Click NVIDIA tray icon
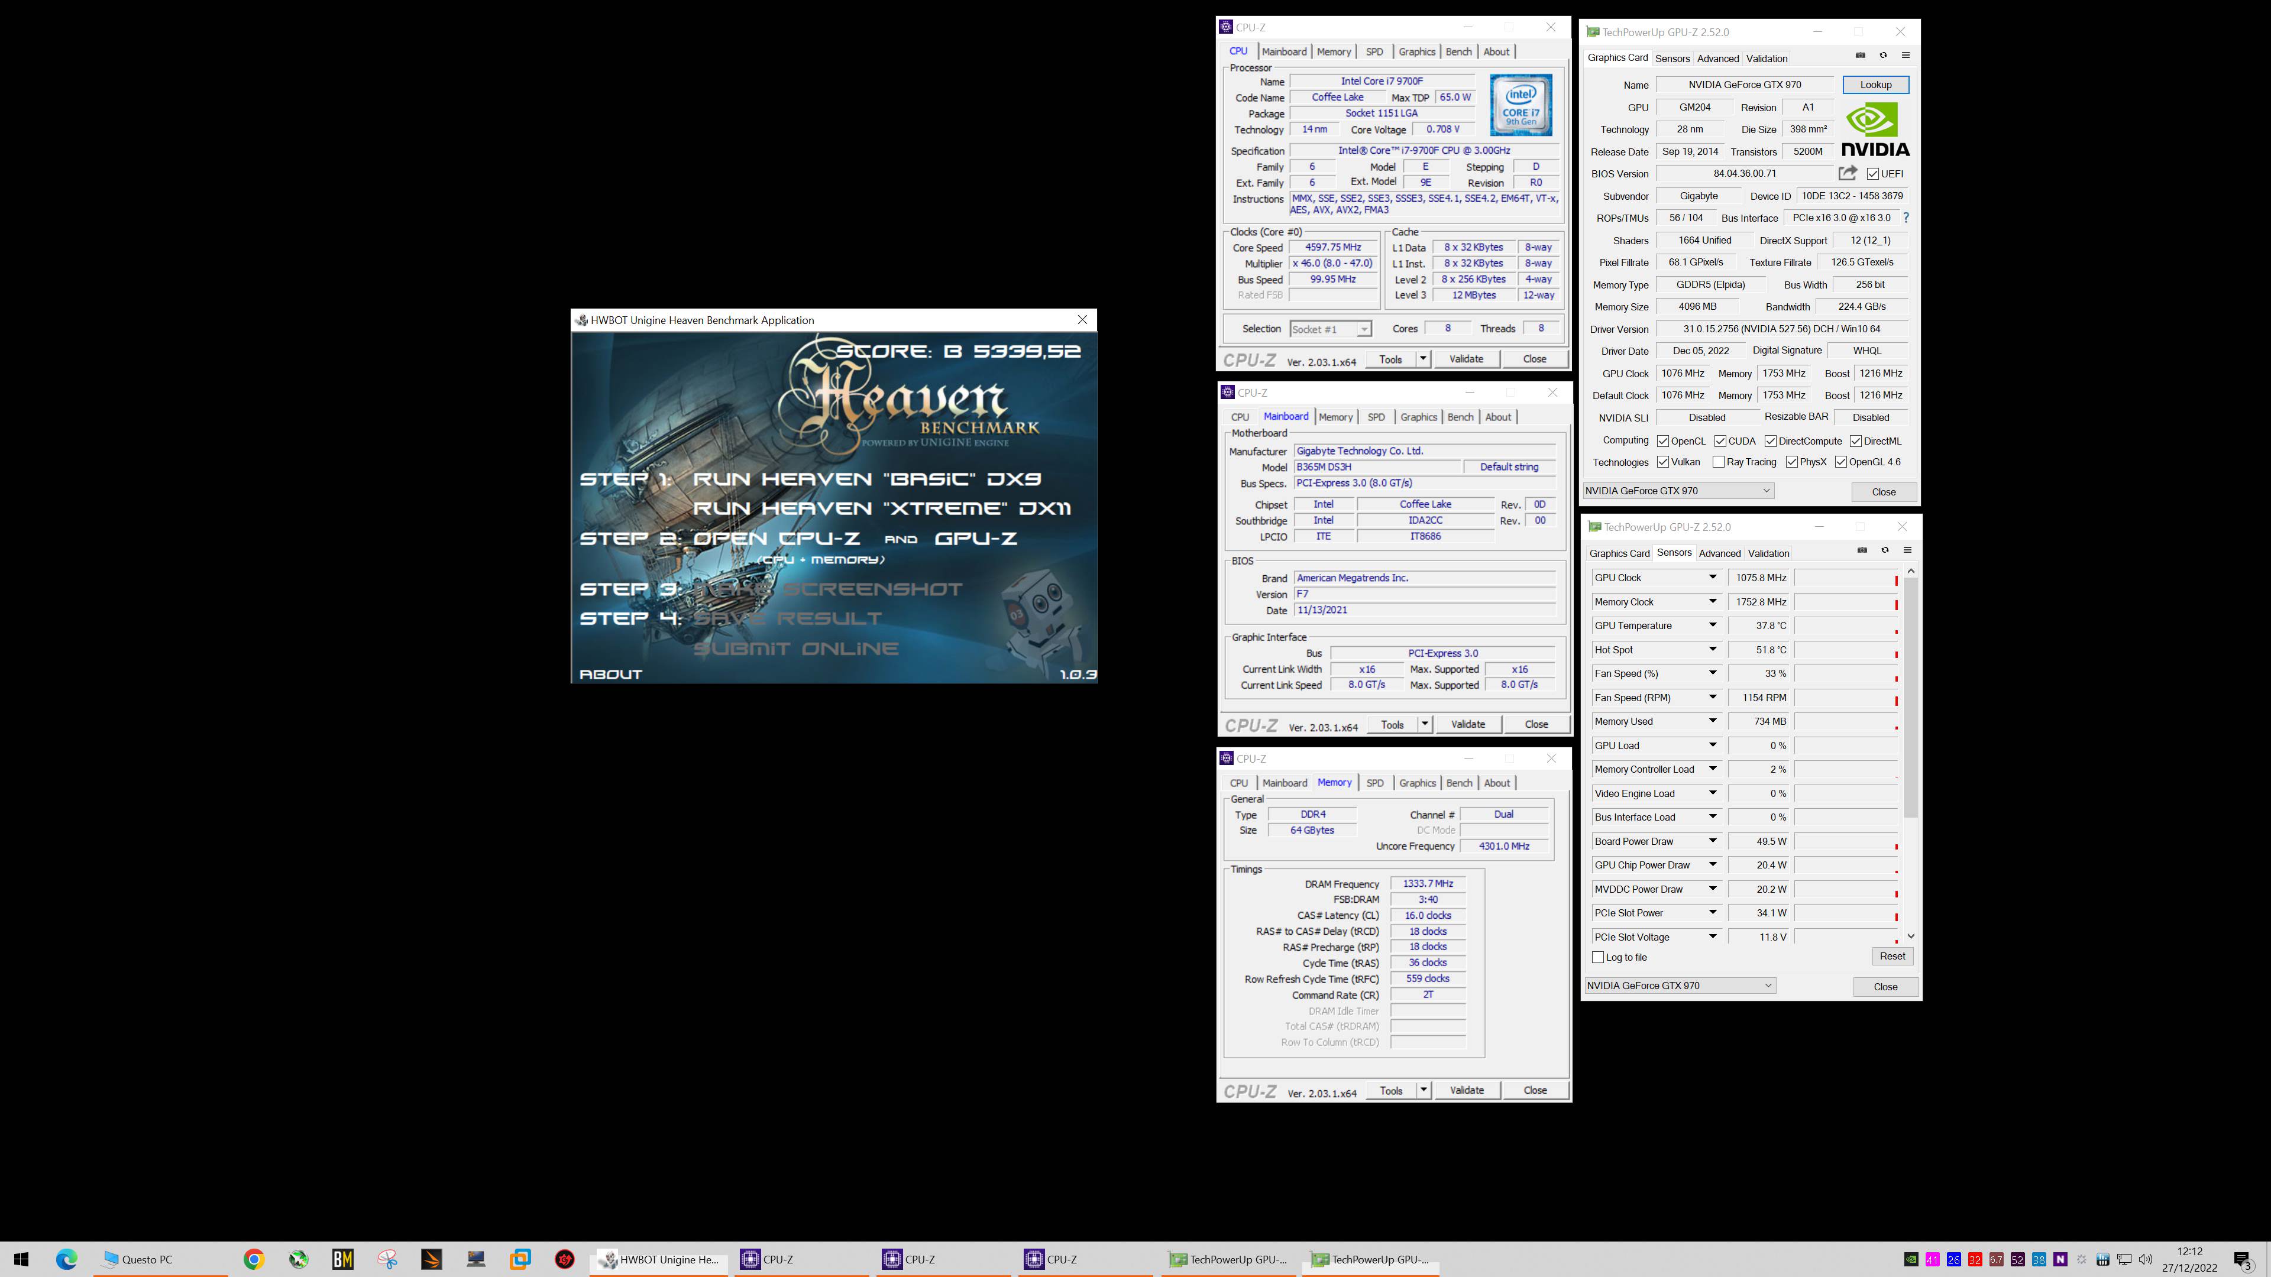Screen dimensions: 2271x1277 [1910, 1259]
